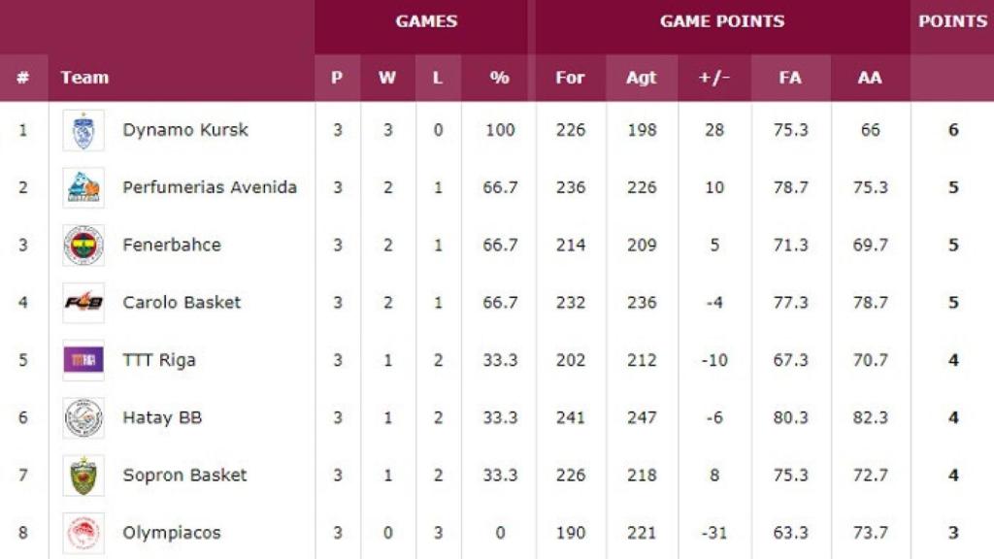Click the TTT Riga purple logo
The height and width of the screenshot is (559, 994).
(x=83, y=360)
